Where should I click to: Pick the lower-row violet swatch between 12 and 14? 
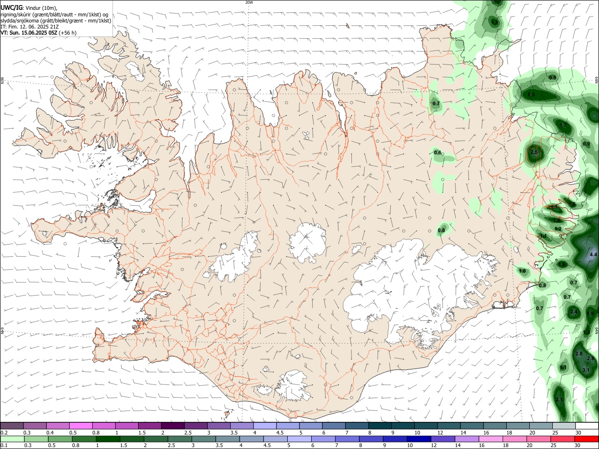pyautogui.click(x=443, y=439)
